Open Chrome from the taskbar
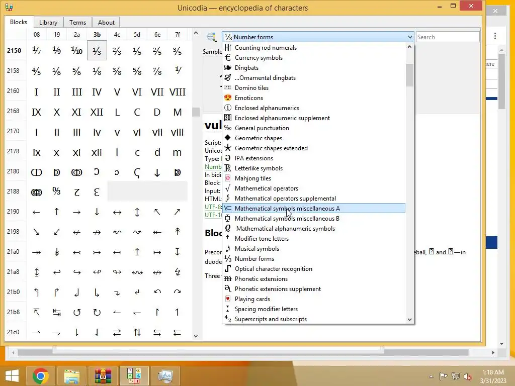 [x=41, y=375]
